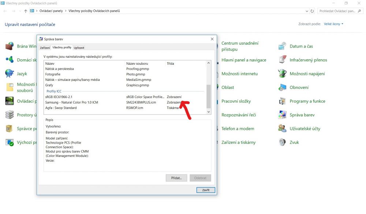
Task: Click the search Ovládací panely field
Action: click(x=339, y=11)
